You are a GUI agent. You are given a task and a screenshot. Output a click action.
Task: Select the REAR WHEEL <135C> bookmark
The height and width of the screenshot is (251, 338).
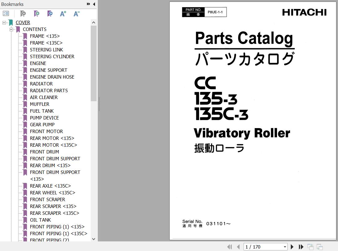53,193
